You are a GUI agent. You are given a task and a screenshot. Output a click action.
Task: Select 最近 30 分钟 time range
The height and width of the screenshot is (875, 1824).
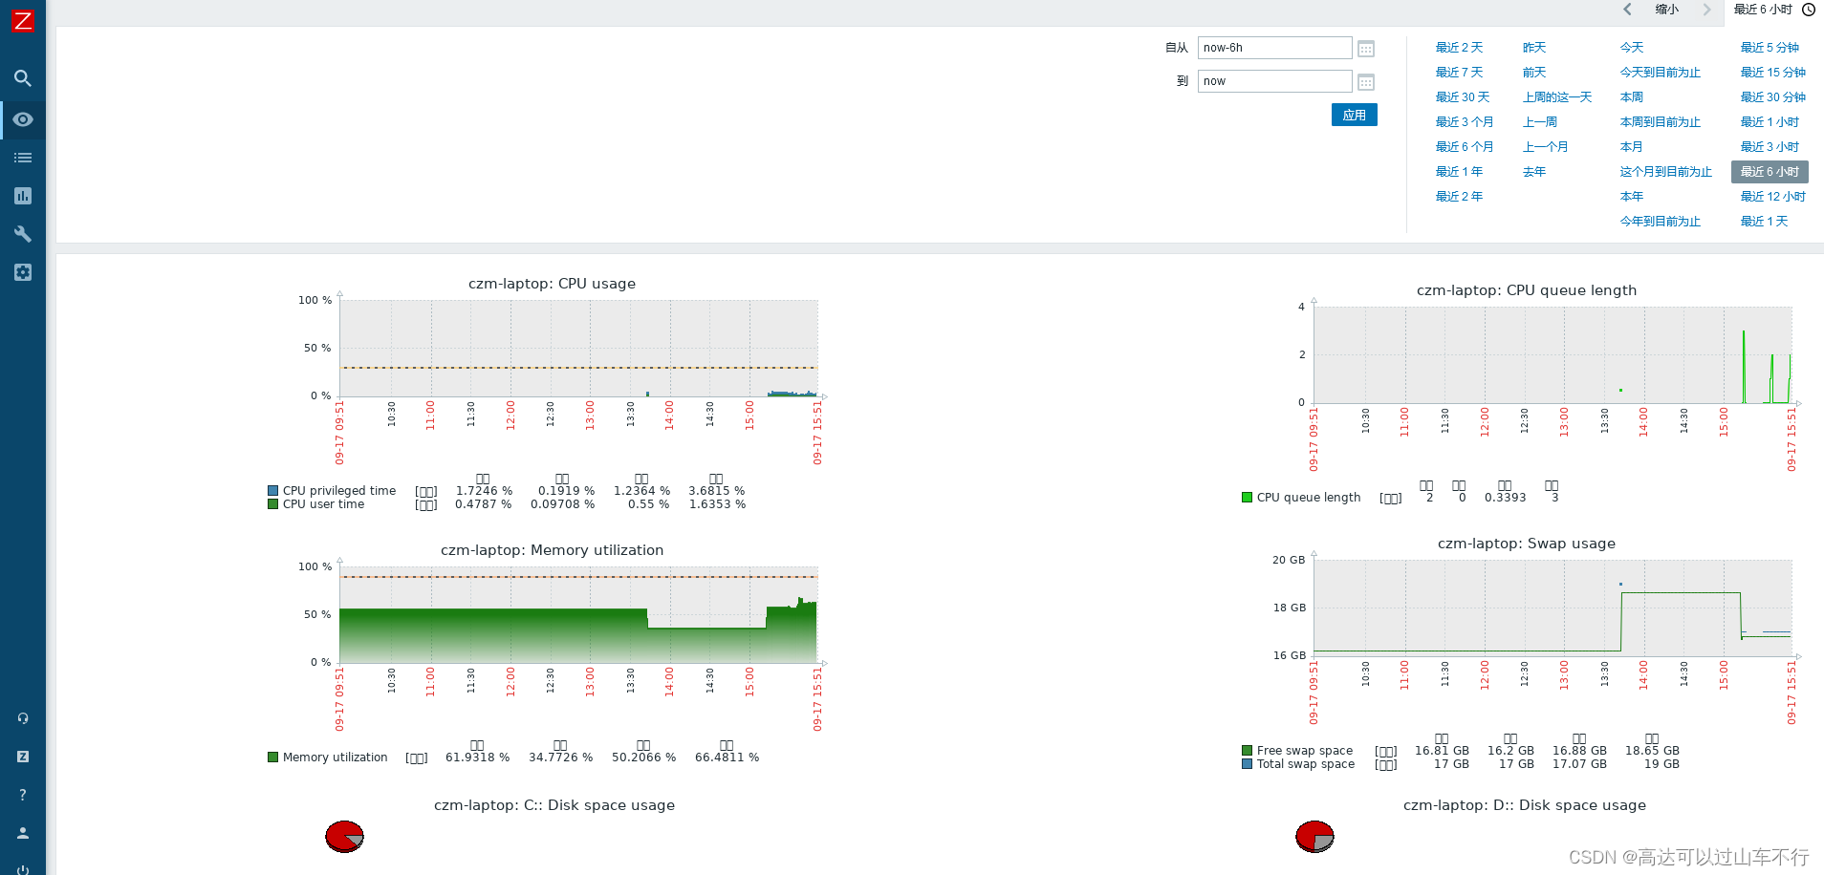pyautogui.click(x=1773, y=97)
